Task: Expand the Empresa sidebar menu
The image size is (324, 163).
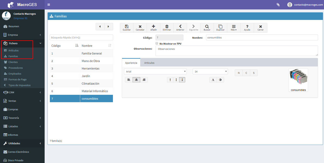Action: [x=22, y=35]
